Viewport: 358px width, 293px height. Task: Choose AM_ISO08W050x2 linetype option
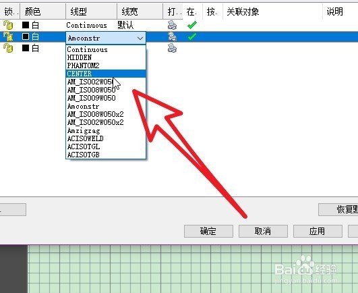point(106,114)
